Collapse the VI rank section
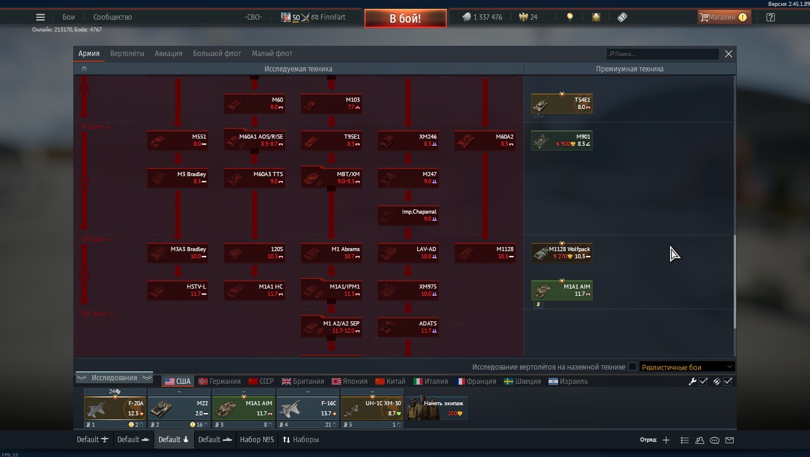This screenshot has height=457, width=810. tap(96, 127)
